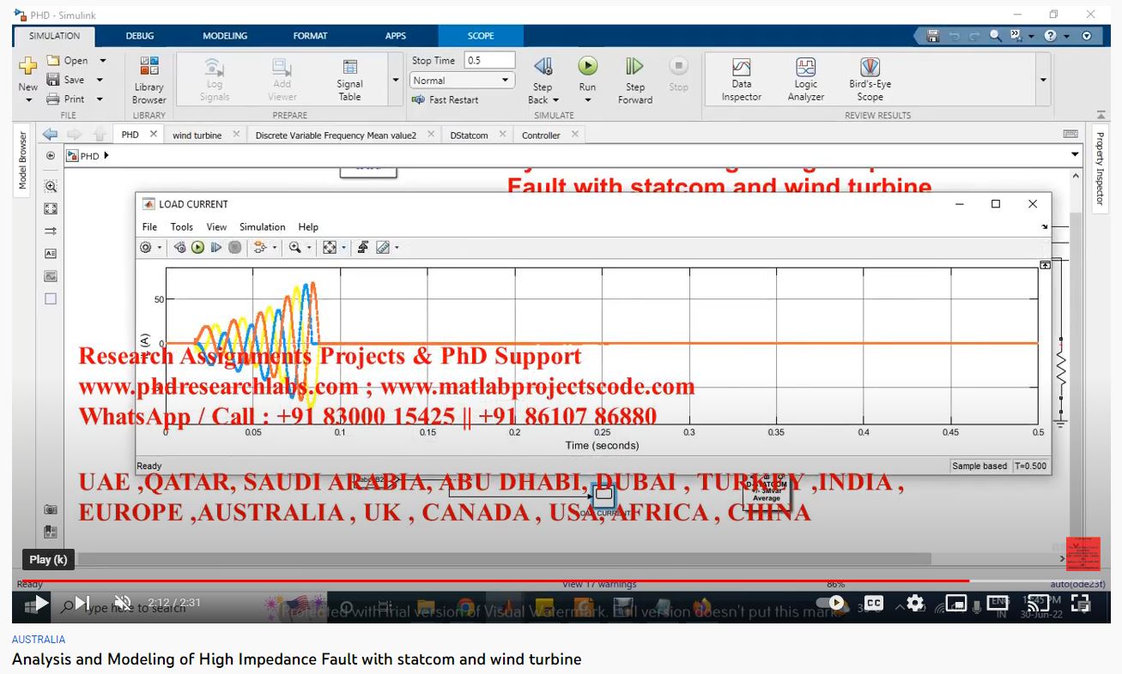Switch to the FORMAT ribbon tab
Viewport: 1122px width, 674px height.
coord(310,36)
